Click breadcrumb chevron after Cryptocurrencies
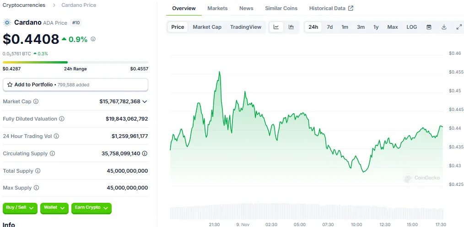The image size is (464, 227). [x=54, y=5]
